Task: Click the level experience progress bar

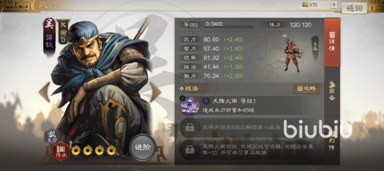Action: coord(229,27)
